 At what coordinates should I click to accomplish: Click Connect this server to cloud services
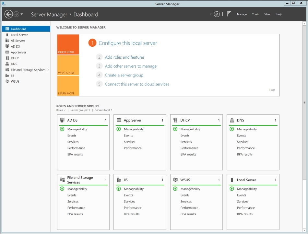tap(137, 84)
